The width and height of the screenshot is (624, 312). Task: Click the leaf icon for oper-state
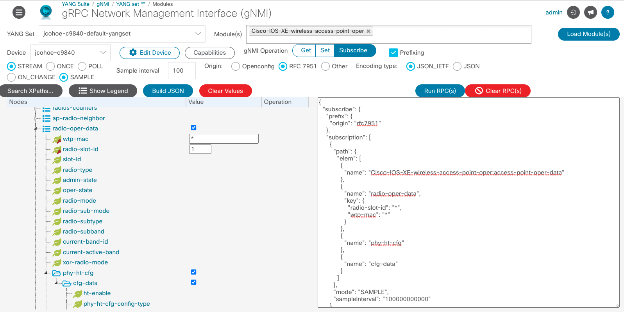(x=57, y=191)
